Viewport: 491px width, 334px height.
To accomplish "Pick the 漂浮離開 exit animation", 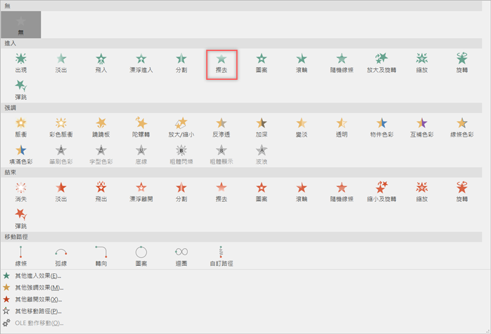I will pos(141,192).
